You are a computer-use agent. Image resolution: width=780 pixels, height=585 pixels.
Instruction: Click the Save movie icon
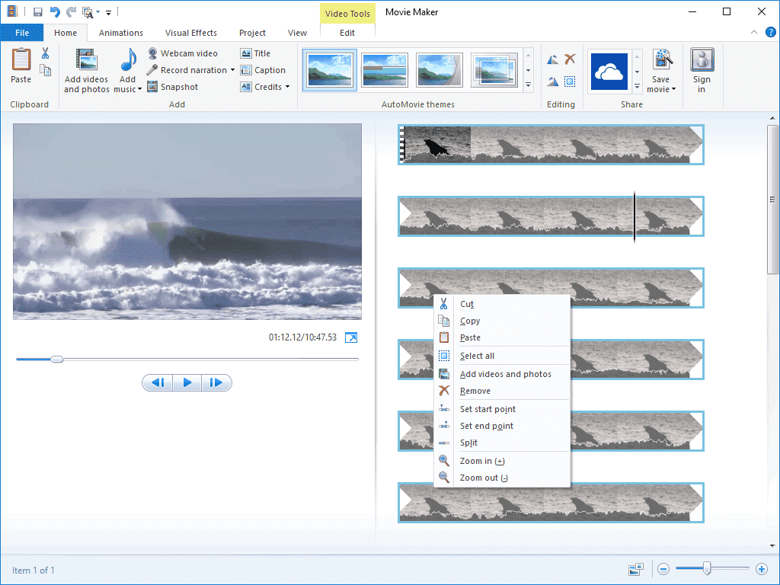[x=662, y=59]
